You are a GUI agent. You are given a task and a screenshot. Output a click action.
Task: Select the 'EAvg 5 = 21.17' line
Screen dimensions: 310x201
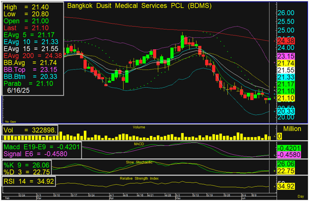point(29,35)
